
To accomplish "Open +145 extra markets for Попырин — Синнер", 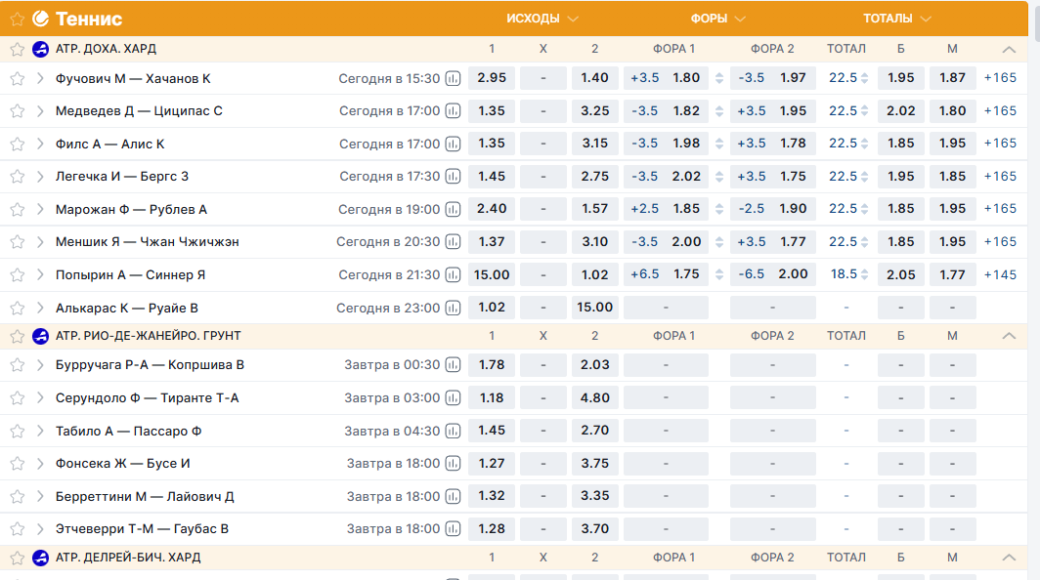I will coord(1000,274).
